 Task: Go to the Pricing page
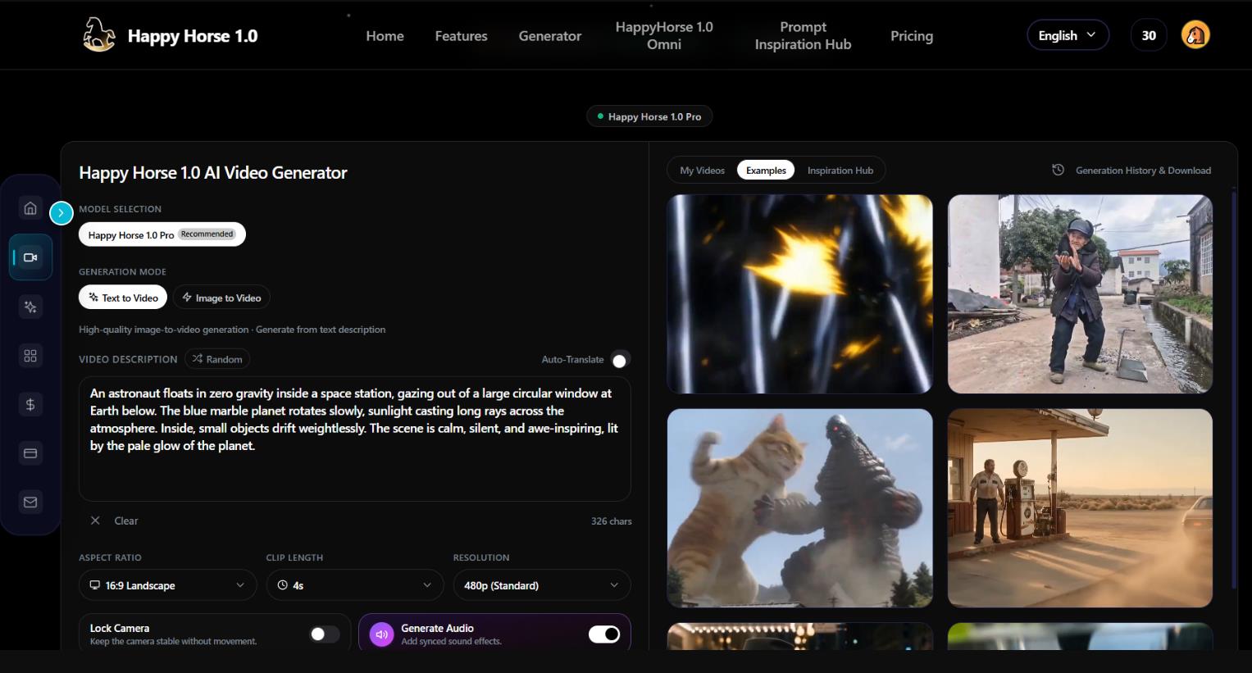tap(912, 36)
